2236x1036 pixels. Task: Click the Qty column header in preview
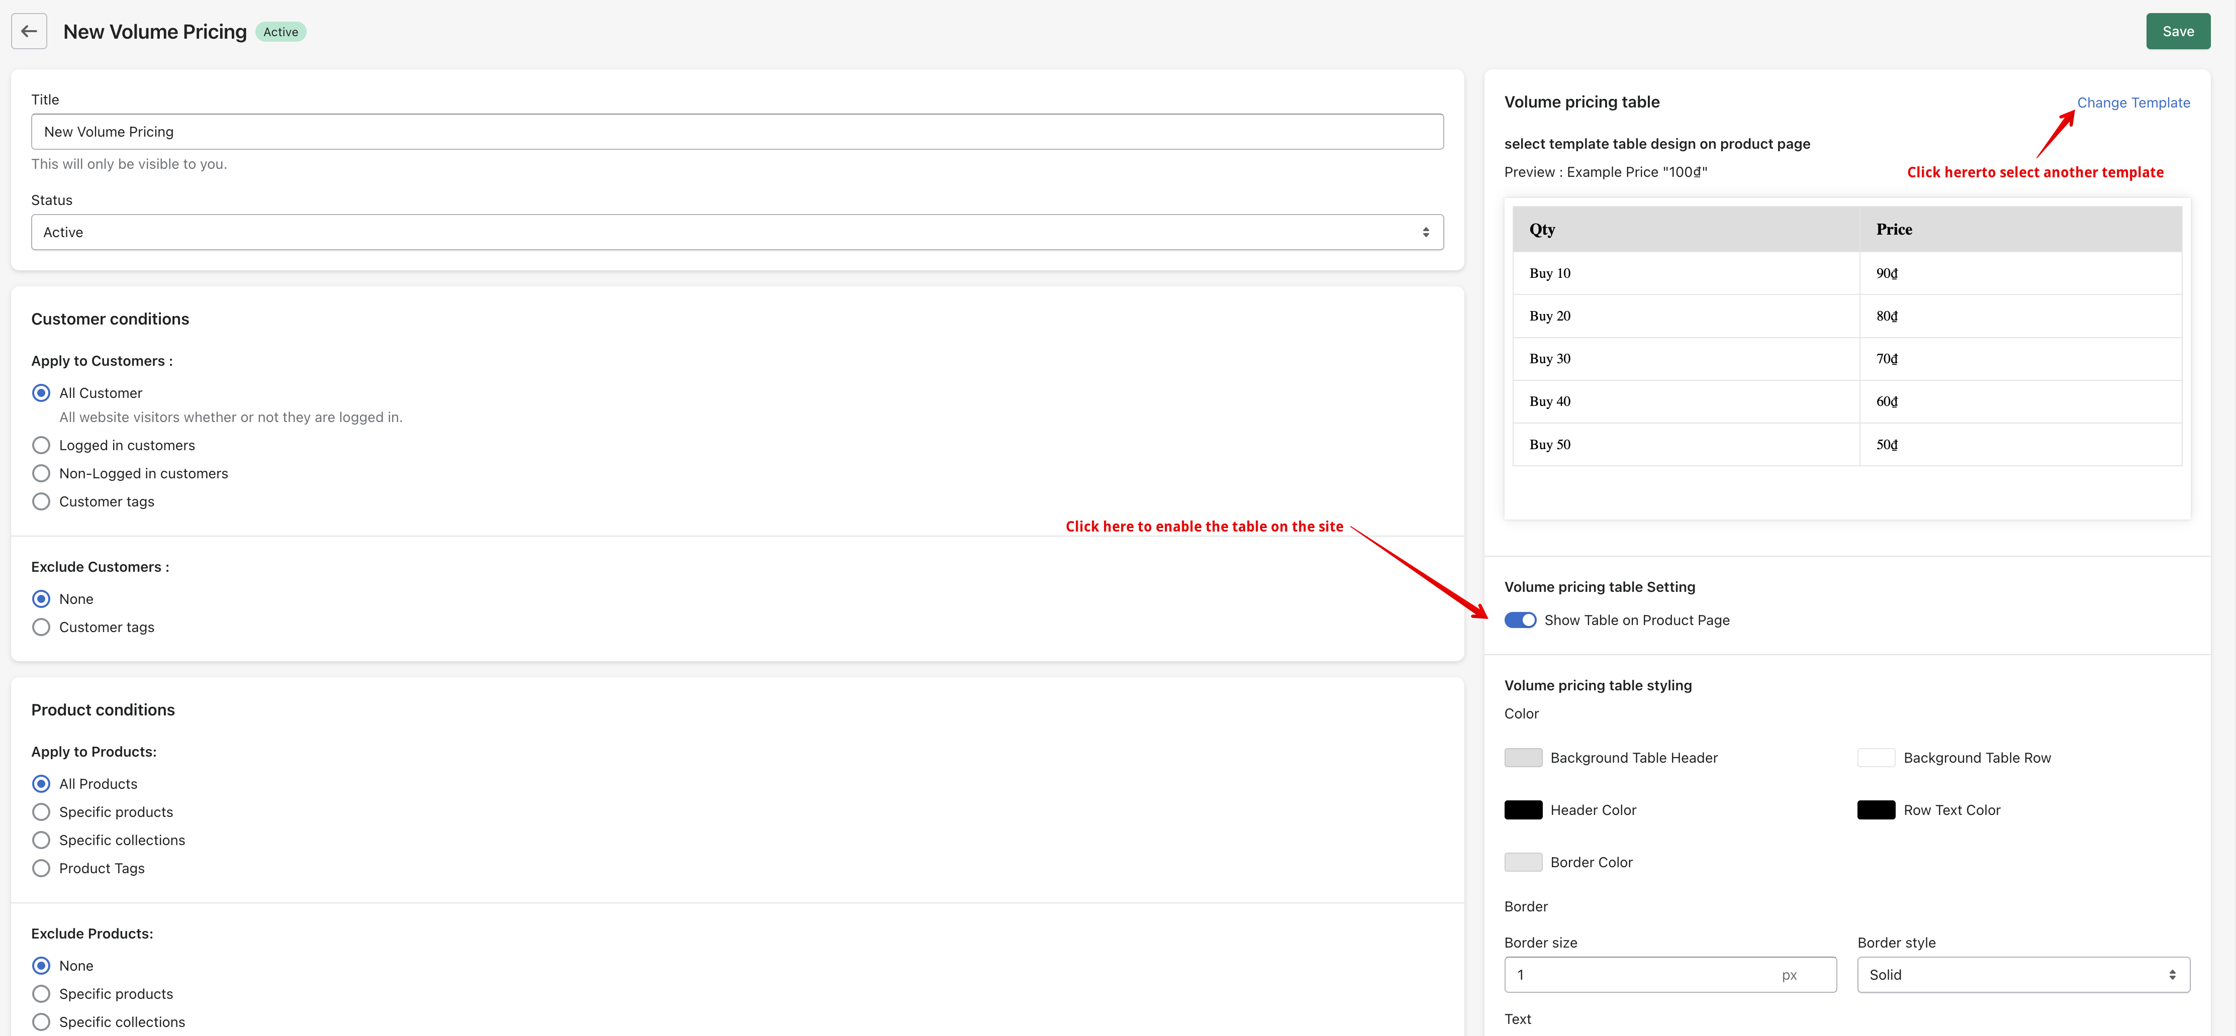click(x=1686, y=229)
